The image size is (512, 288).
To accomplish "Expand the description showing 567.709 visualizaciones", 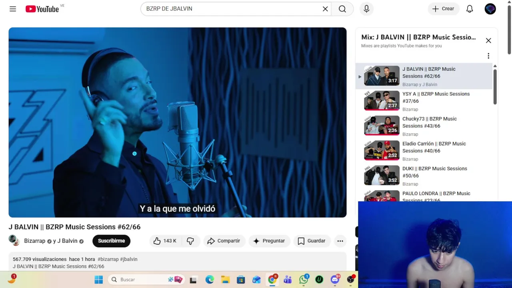I will point(178,262).
